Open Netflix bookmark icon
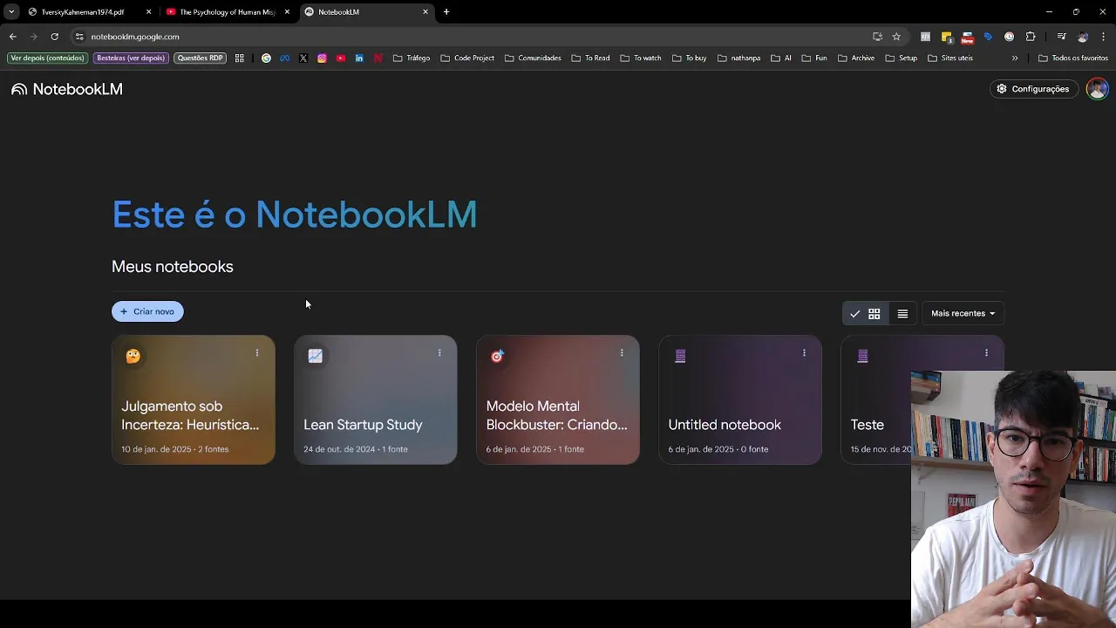Image resolution: width=1116 pixels, height=628 pixels. click(378, 58)
